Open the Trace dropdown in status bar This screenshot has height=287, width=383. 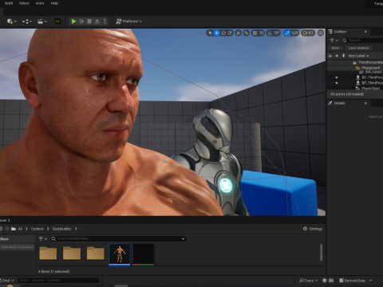point(308,281)
